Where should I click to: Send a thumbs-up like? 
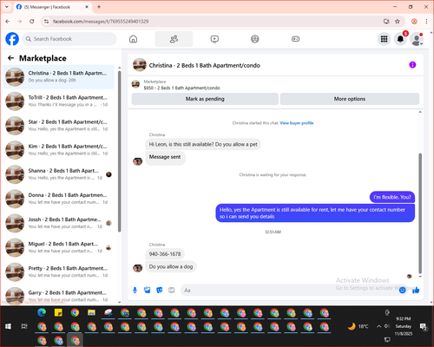click(x=416, y=290)
